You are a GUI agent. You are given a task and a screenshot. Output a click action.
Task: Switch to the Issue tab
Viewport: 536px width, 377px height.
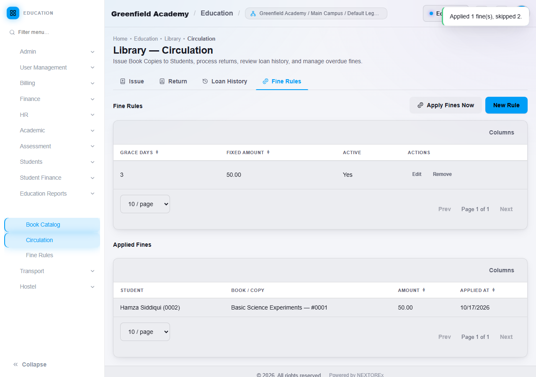tap(132, 81)
